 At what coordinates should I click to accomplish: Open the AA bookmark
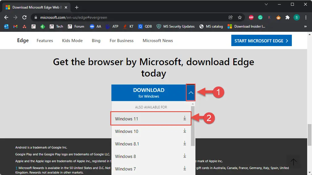pos(95,26)
